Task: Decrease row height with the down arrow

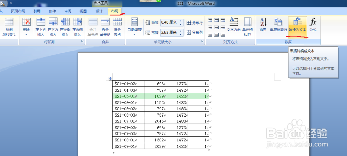Action: 181,24
